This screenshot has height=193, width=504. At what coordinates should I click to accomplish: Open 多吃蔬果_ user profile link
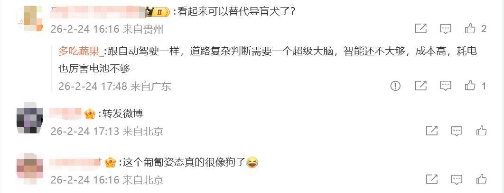(x=81, y=51)
